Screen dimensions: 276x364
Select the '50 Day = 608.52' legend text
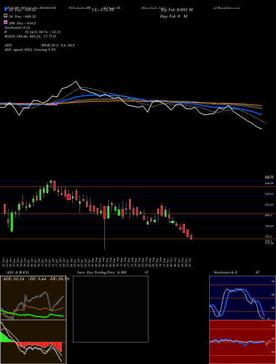tap(23, 16)
